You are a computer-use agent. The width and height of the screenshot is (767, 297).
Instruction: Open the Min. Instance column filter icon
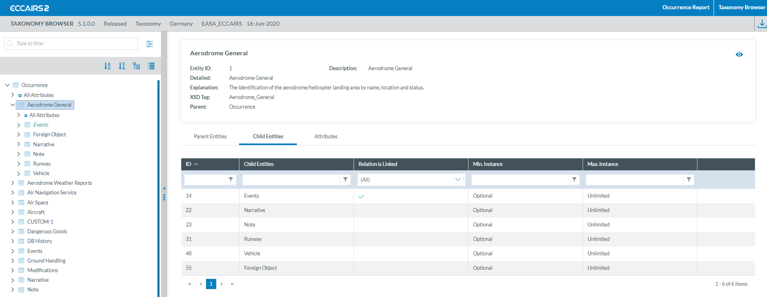coord(574,180)
